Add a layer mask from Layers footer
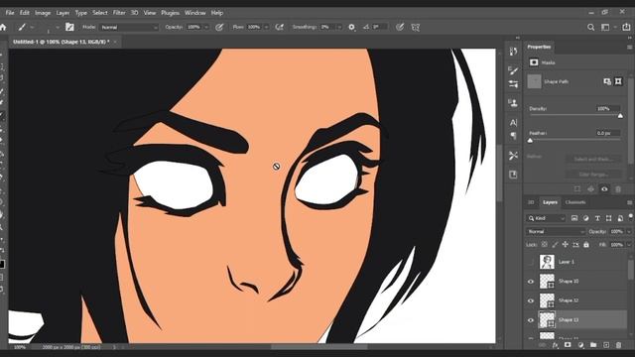635x357 pixels. [x=568, y=345]
